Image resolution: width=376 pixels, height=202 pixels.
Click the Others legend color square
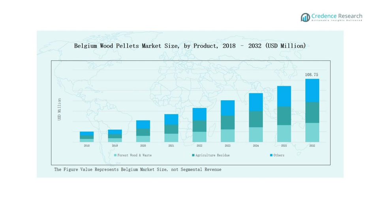click(271, 155)
